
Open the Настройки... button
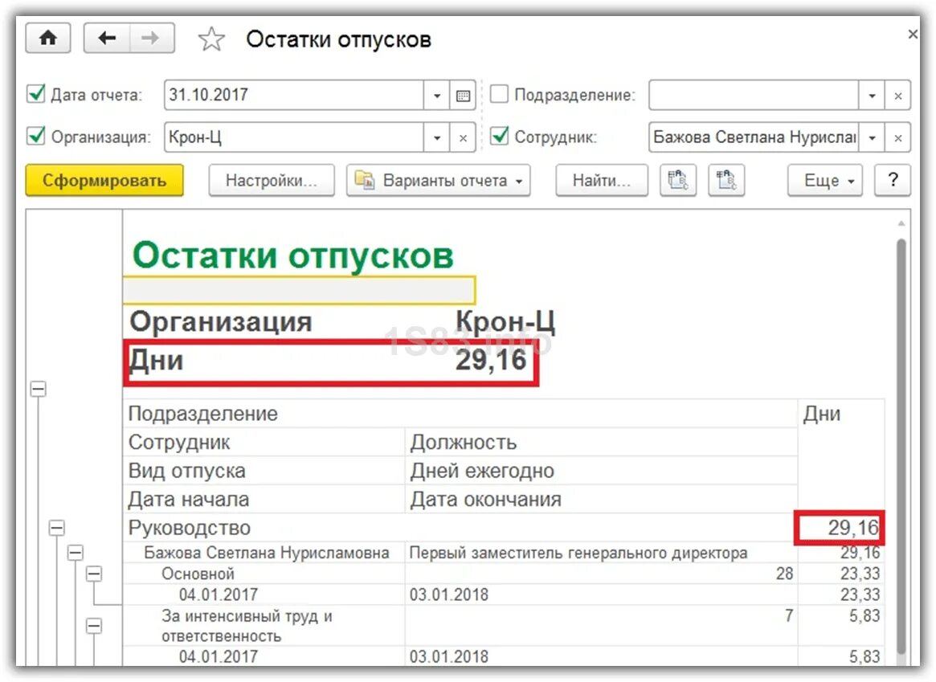tap(272, 180)
